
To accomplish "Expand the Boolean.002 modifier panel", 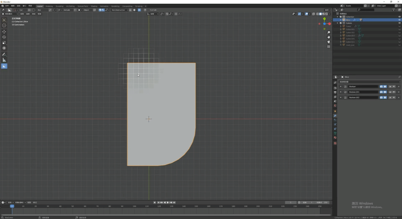I will click(341, 98).
